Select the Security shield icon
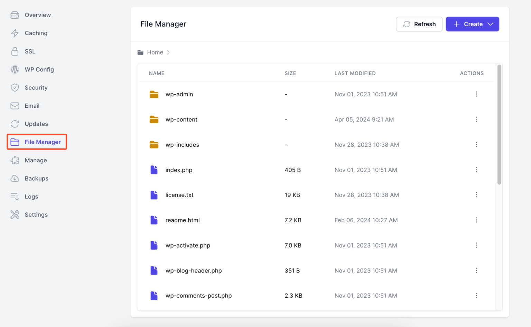 pyautogui.click(x=15, y=87)
